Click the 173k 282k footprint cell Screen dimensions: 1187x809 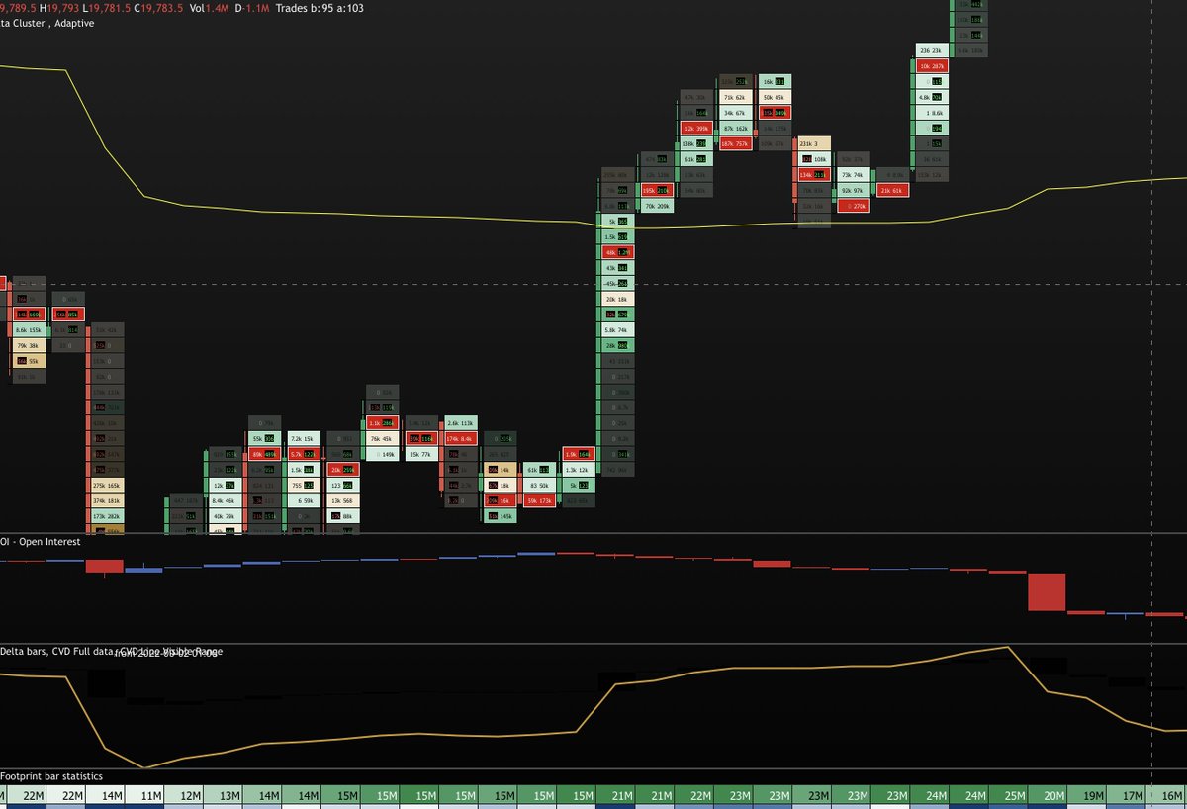[110, 517]
